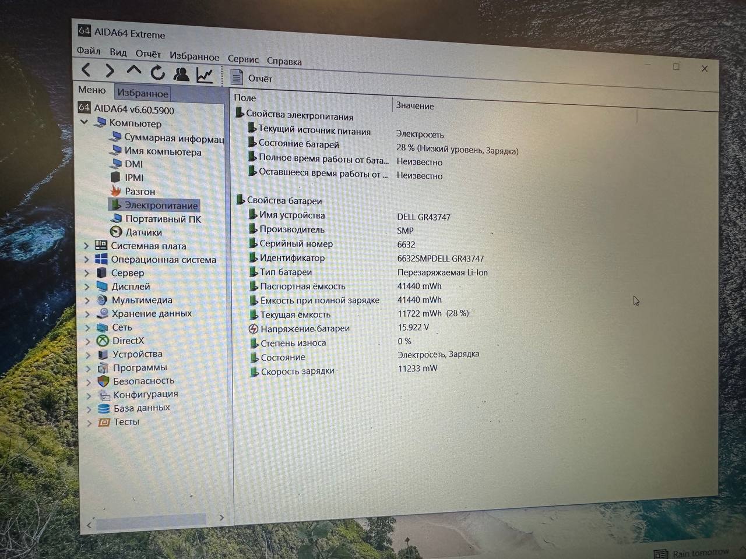
Task: Expand the Хранение данных node
Action: (x=87, y=314)
